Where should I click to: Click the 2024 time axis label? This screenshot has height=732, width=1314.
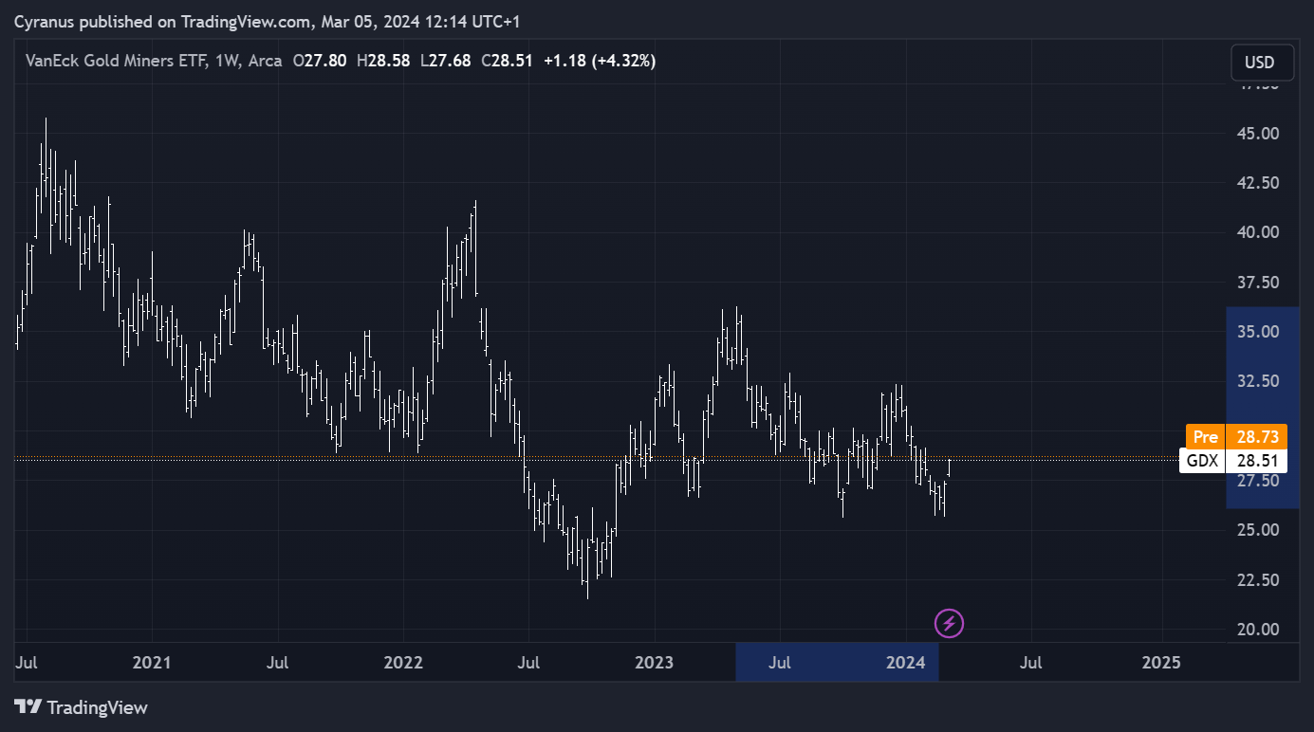point(906,662)
